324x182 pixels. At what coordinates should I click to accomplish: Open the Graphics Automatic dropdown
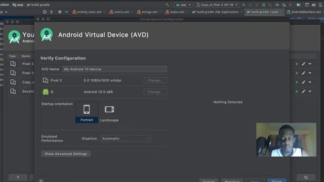[x=126, y=139]
